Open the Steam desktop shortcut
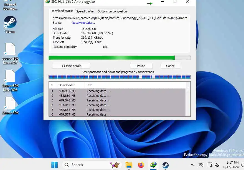This screenshot has height=170, width=244. click(x=10, y=24)
